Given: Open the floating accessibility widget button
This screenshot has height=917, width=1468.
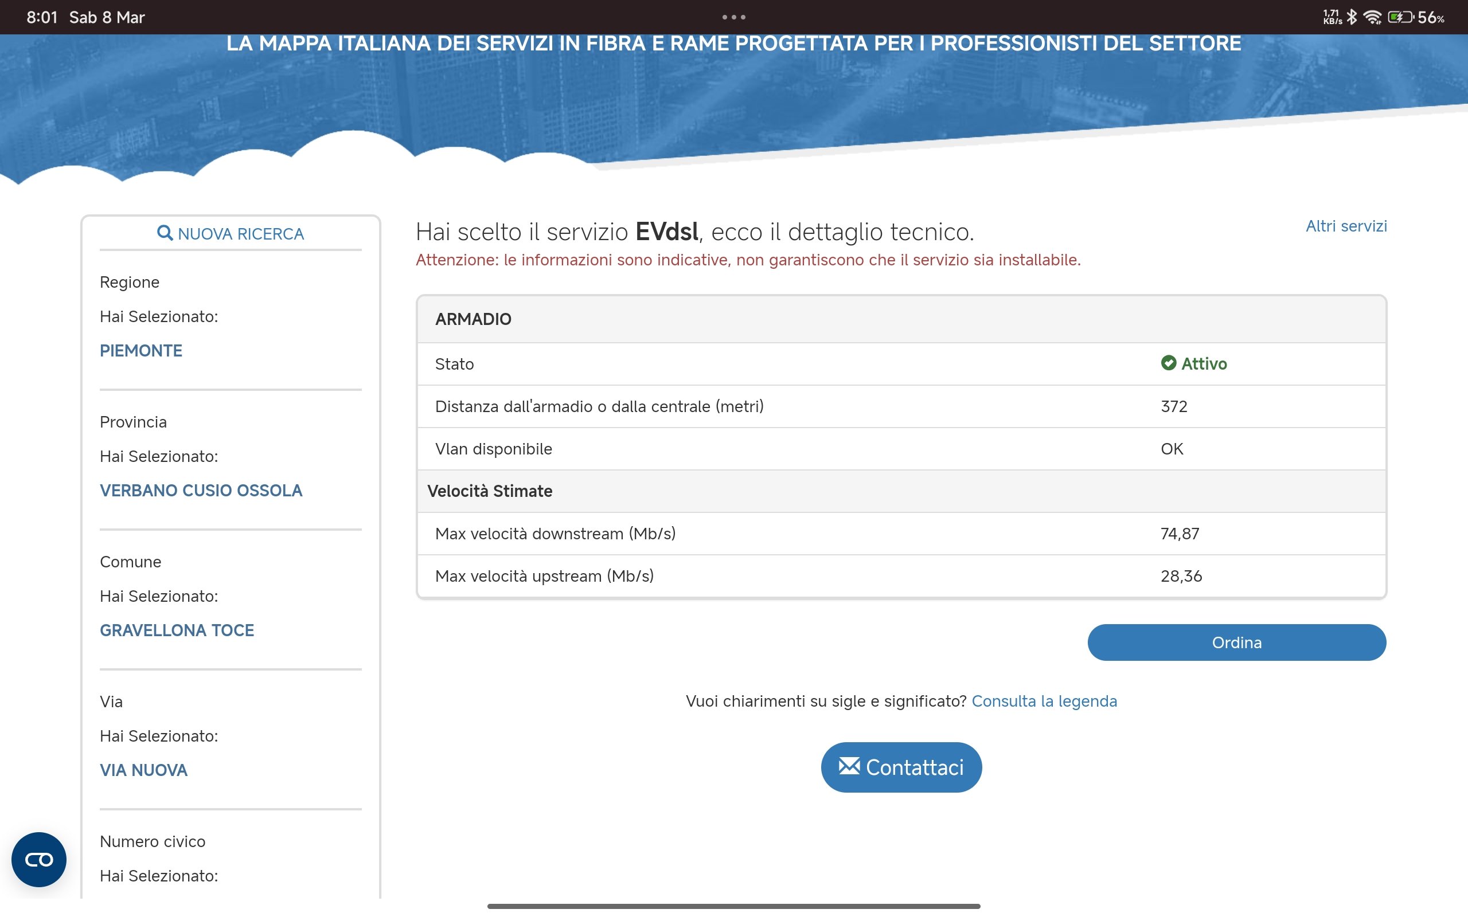Looking at the screenshot, I should tap(39, 859).
